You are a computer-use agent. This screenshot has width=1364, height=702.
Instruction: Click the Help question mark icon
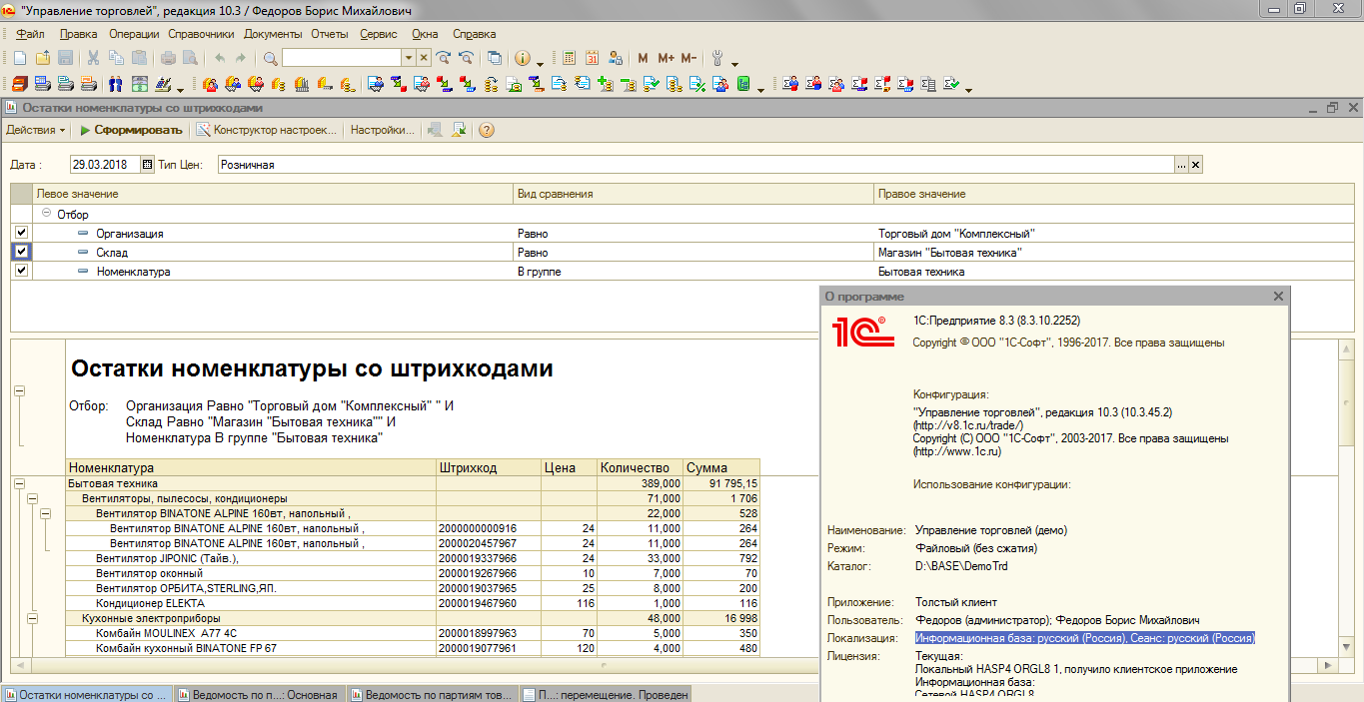coord(487,130)
